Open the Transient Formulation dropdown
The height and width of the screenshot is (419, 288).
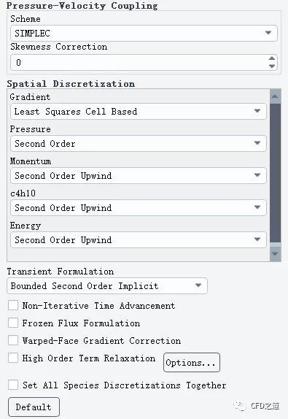tap(107, 286)
